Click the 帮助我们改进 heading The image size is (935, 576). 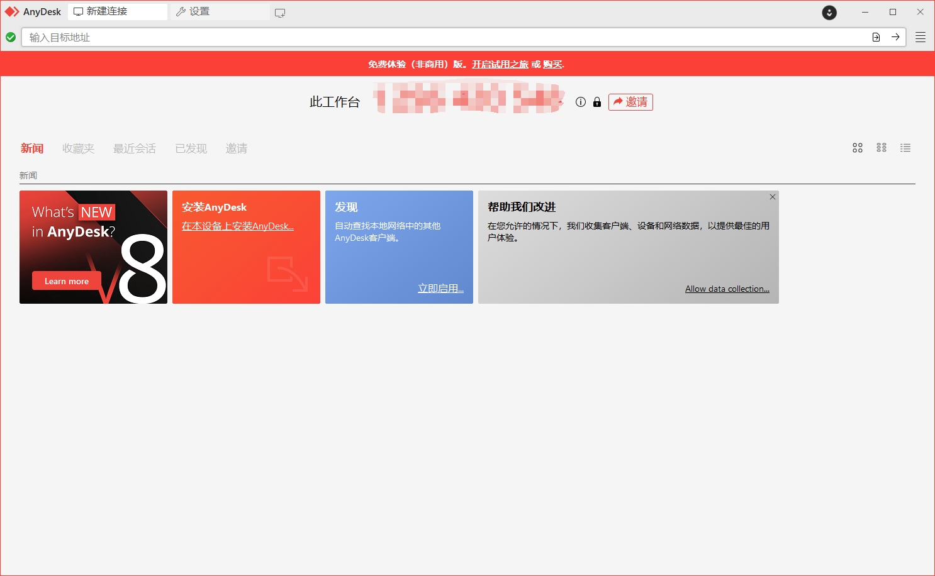pos(522,207)
